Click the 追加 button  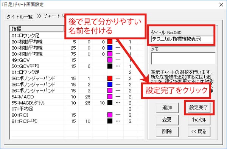click(167, 108)
